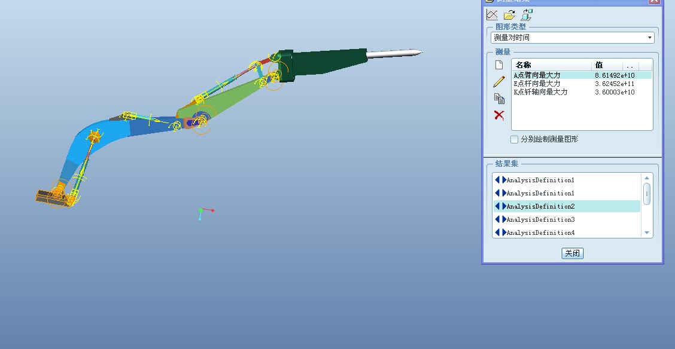Click the '..' column header in measure table
Viewport: 675px width, 349px height.
coord(630,65)
